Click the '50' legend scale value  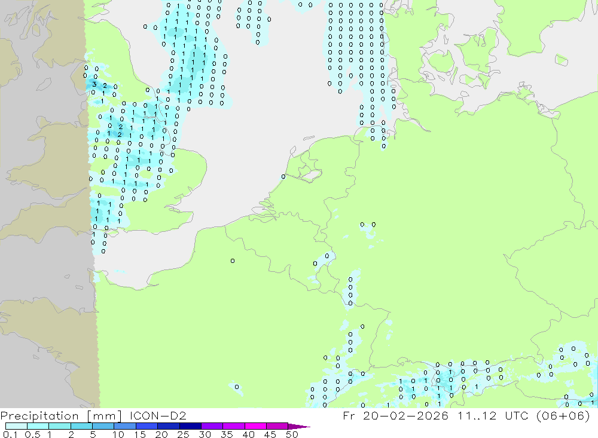(x=292, y=434)
